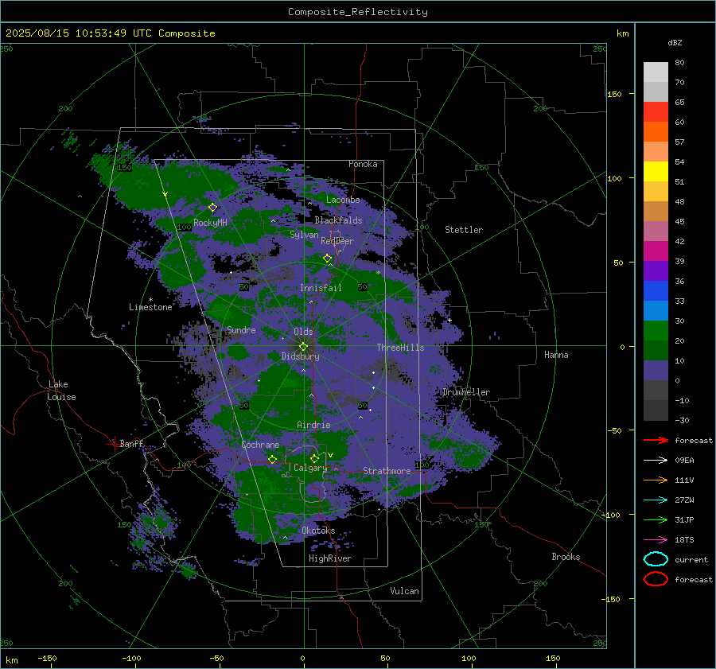The image size is (716, 669).
Task: Click the HighRiver town label
Action: click(x=330, y=559)
